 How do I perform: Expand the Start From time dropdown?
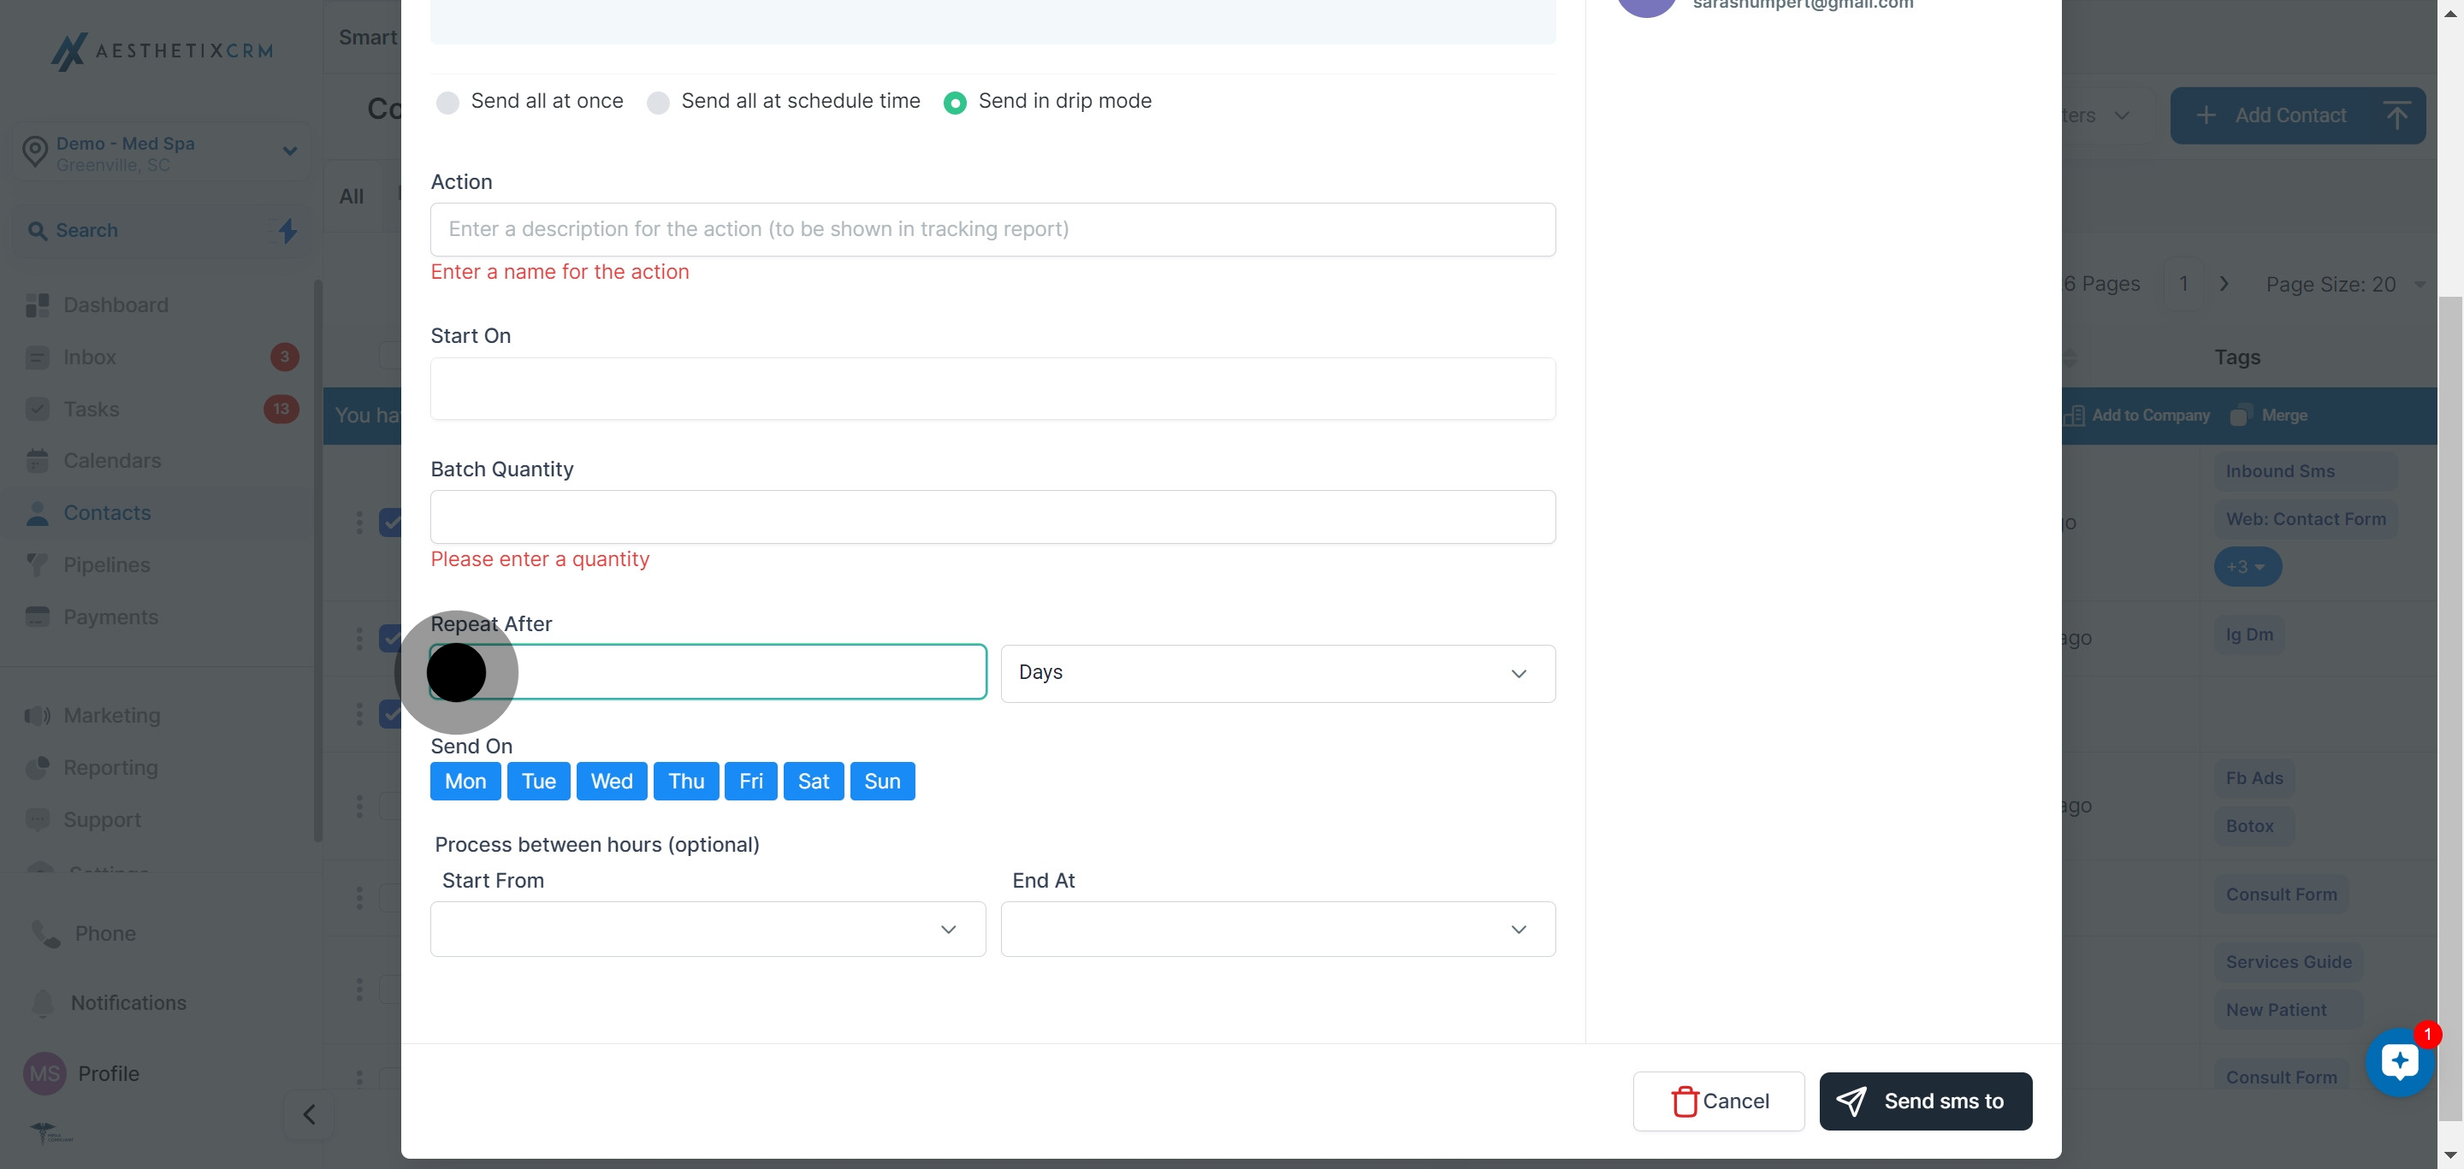[707, 929]
